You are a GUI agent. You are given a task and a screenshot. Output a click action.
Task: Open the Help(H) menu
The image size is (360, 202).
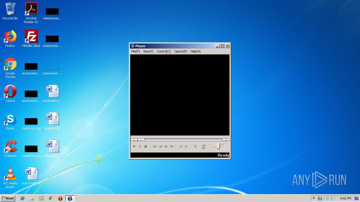[x=195, y=51]
